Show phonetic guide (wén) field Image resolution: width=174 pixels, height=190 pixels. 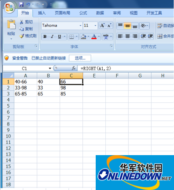tap(106, 37)
